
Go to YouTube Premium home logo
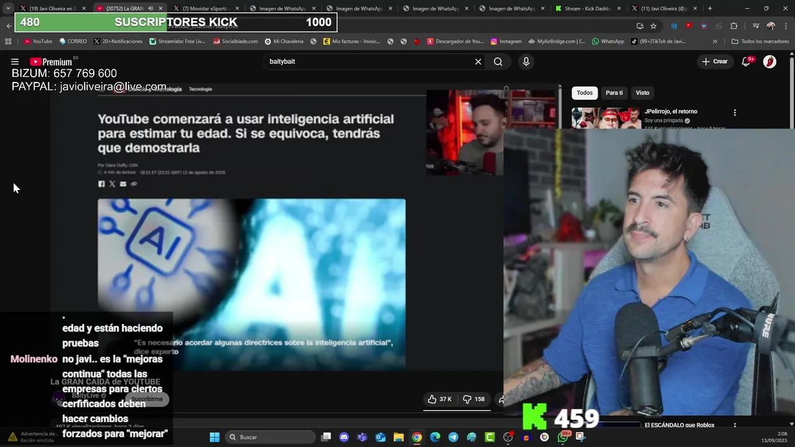click(51, 61)
